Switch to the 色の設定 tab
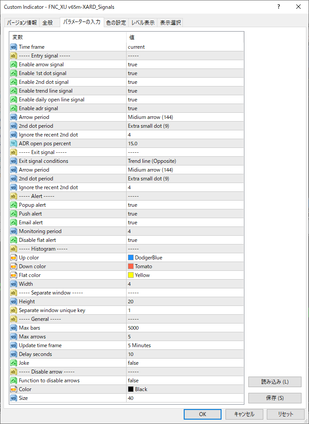309x424 pixels. [x=116, y=23]
